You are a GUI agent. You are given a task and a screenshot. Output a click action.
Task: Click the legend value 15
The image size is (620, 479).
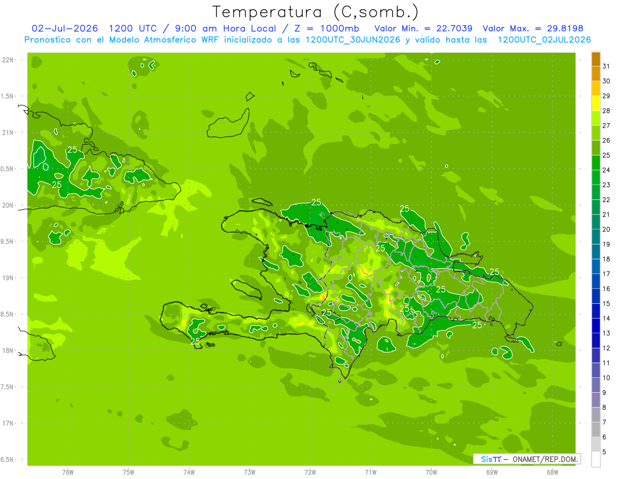point(606,303)
